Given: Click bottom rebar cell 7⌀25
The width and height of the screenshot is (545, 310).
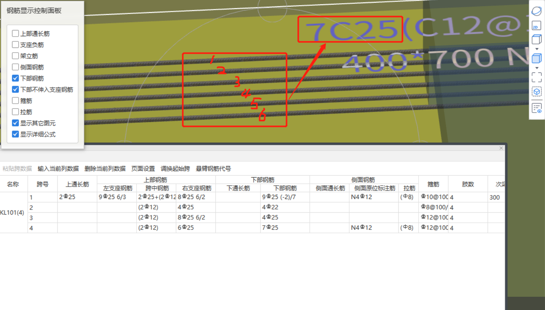Looking at the screenshot, I should coord(285,228).
